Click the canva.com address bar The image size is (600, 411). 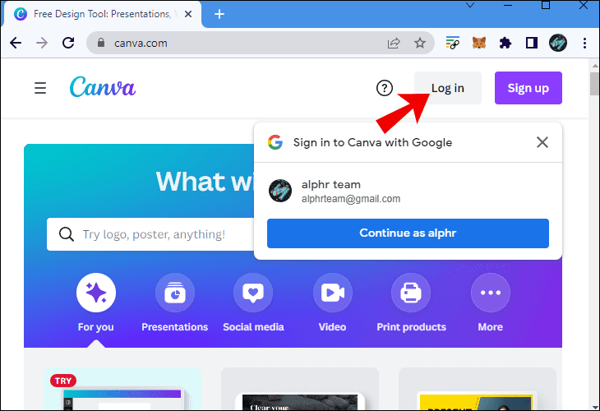point(261,43)
